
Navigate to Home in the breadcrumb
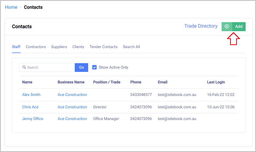[x=11, y=7]
